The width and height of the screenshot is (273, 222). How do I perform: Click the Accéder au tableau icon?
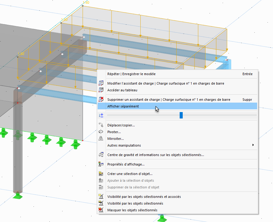pos(101,90)
